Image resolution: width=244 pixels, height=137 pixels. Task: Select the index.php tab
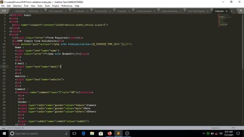(x=219, y=11)
